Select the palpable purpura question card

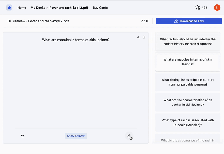click(x=188, y=82)
